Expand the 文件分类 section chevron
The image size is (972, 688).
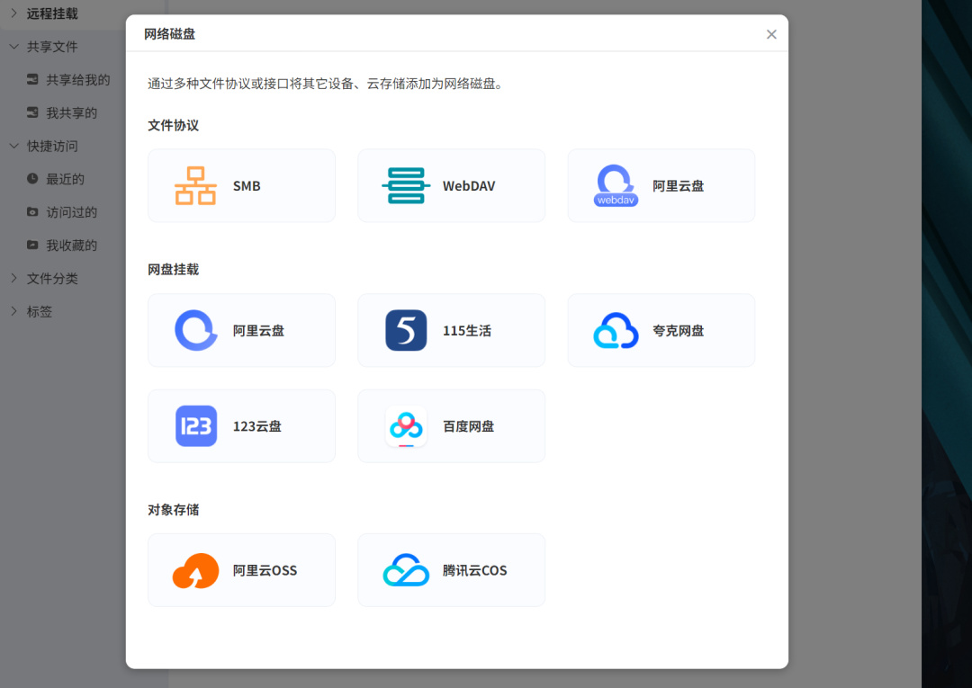pyautogui.click(x=14, y=278)
